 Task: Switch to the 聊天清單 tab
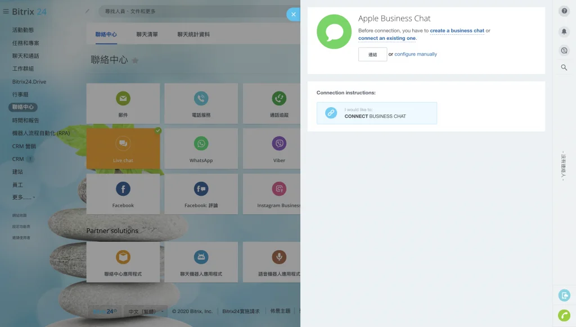(x=147, y=35)
